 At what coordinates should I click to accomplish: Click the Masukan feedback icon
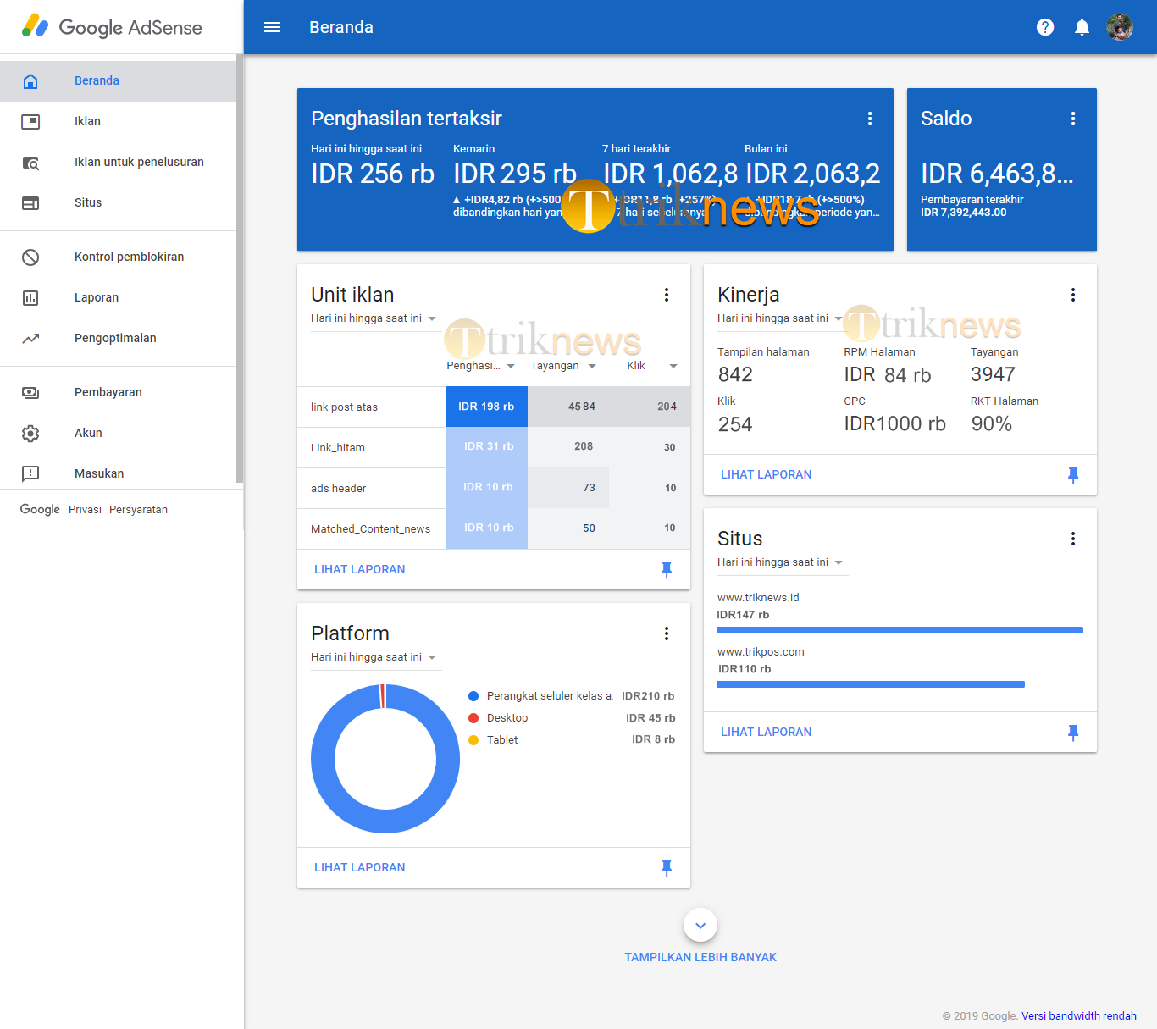click(x=30, y=473)
